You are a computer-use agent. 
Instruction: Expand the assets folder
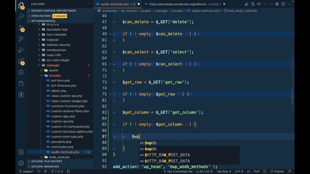53,70
